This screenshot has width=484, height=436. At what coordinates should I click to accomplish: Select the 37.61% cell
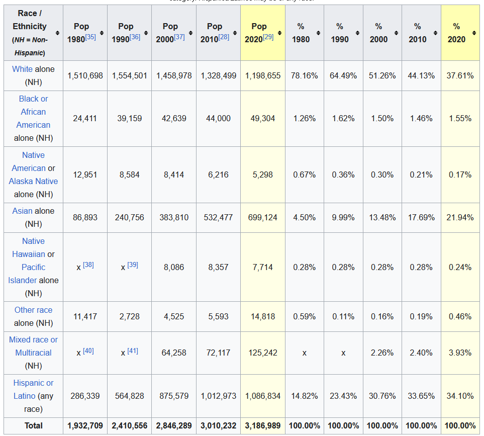pos(460,75)
